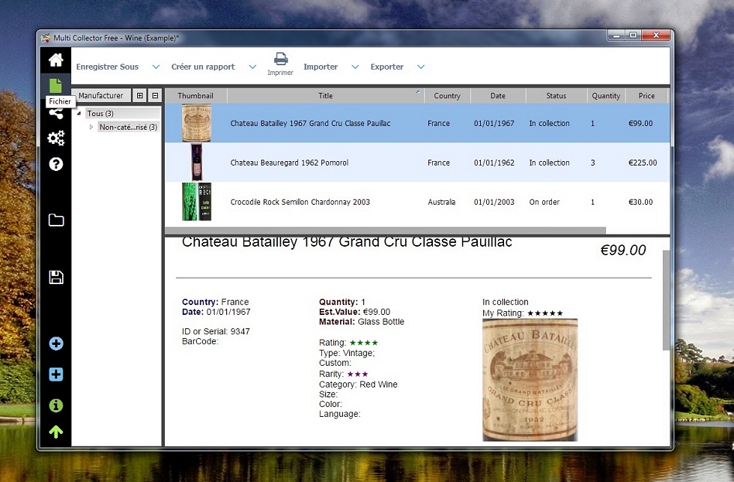
Task: Sort by the Status column header
Action: [x=556, y=95]
